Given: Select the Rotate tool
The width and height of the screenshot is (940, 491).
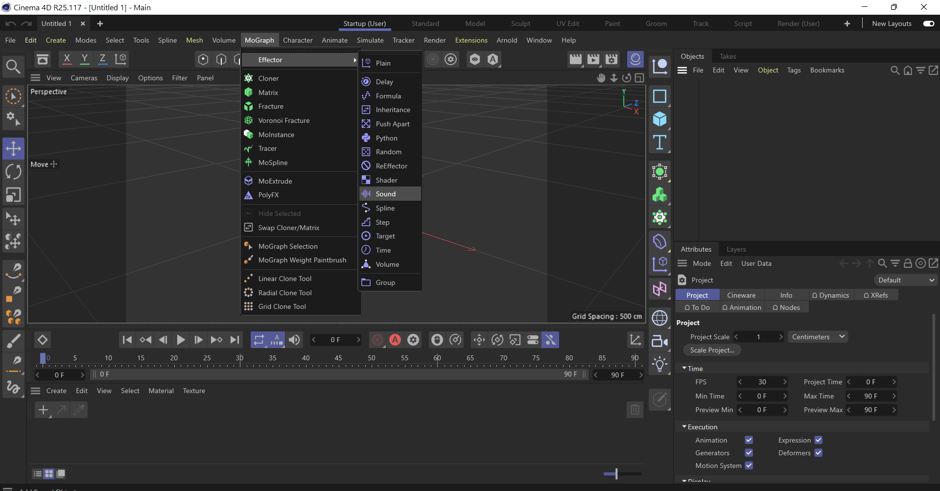Looking at the screenshot, I should tap(13, 172).
